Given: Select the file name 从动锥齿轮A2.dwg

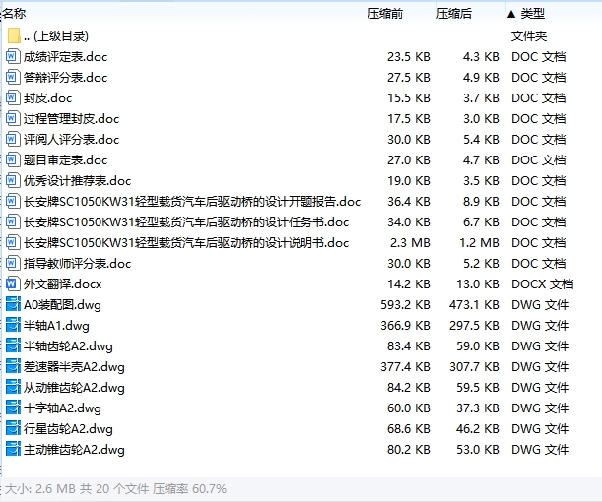Looking at the screenshot, I should pos(74,388).
